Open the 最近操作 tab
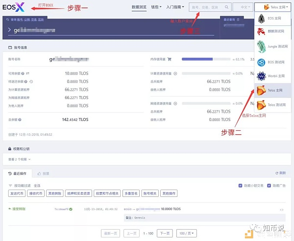 (x=17, y=173)
